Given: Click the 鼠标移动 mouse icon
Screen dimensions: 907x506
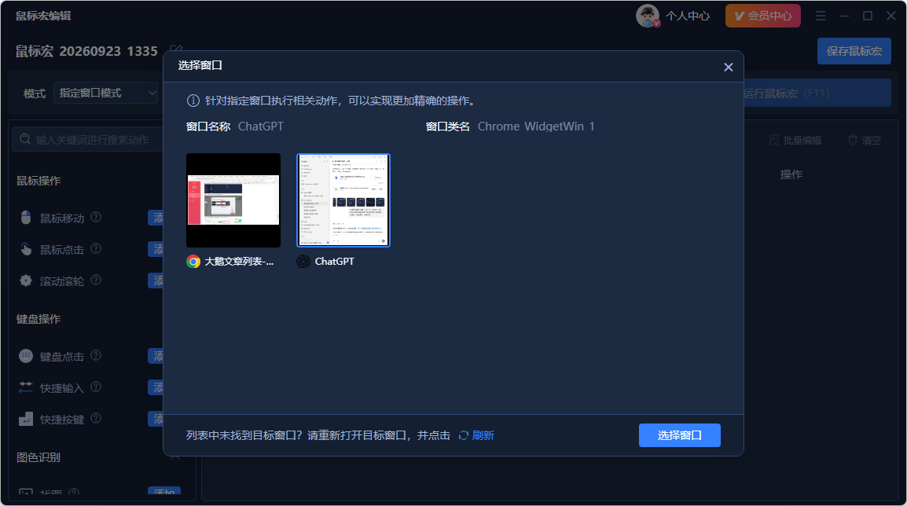Looking at the screenshot, I should click(x=26, y=218).
